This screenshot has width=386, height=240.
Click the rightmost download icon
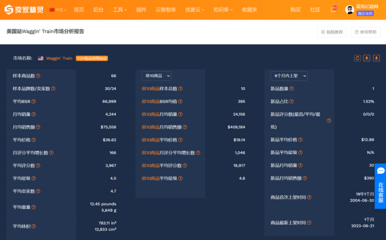(376, 58)
